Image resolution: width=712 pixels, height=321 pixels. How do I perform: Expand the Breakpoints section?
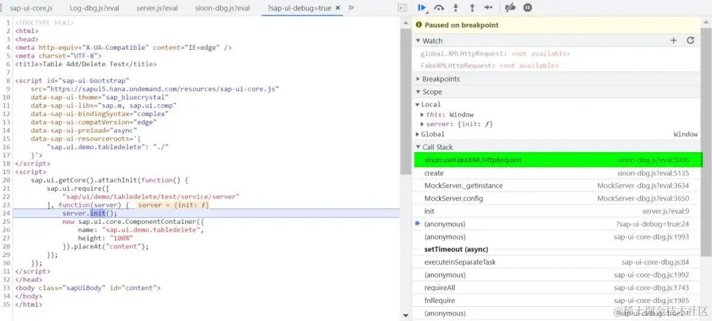(x=418, y=79)
